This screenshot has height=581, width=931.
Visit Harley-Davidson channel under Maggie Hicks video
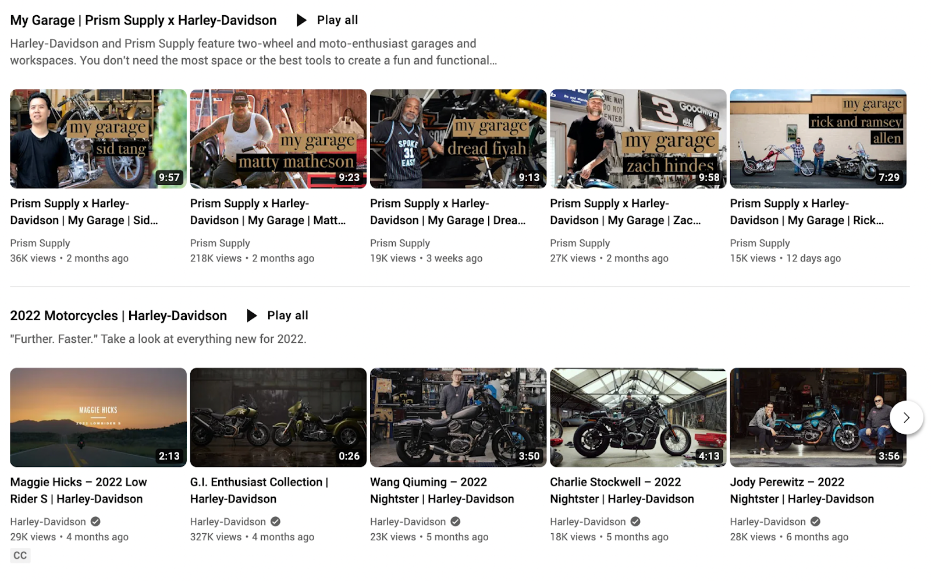click(48, 522)
